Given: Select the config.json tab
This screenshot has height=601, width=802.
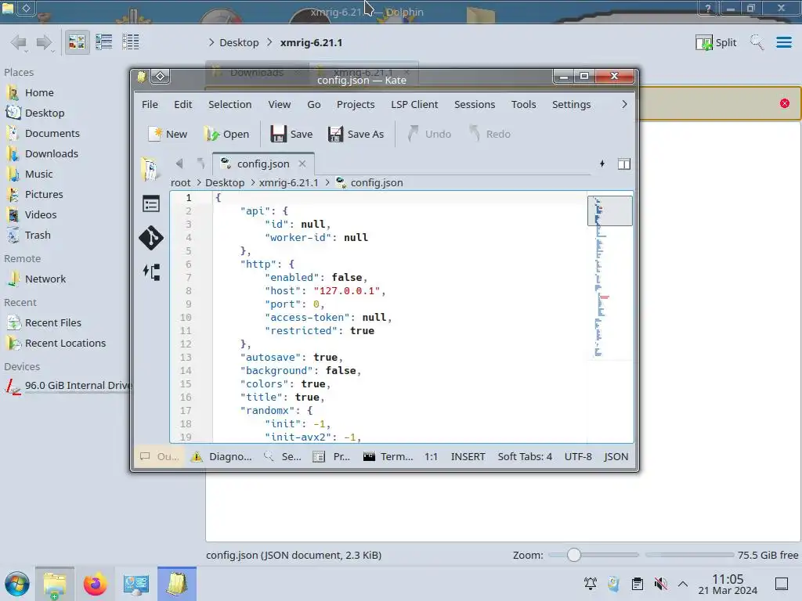Looking at the screenshot, I should coord(263,164).
